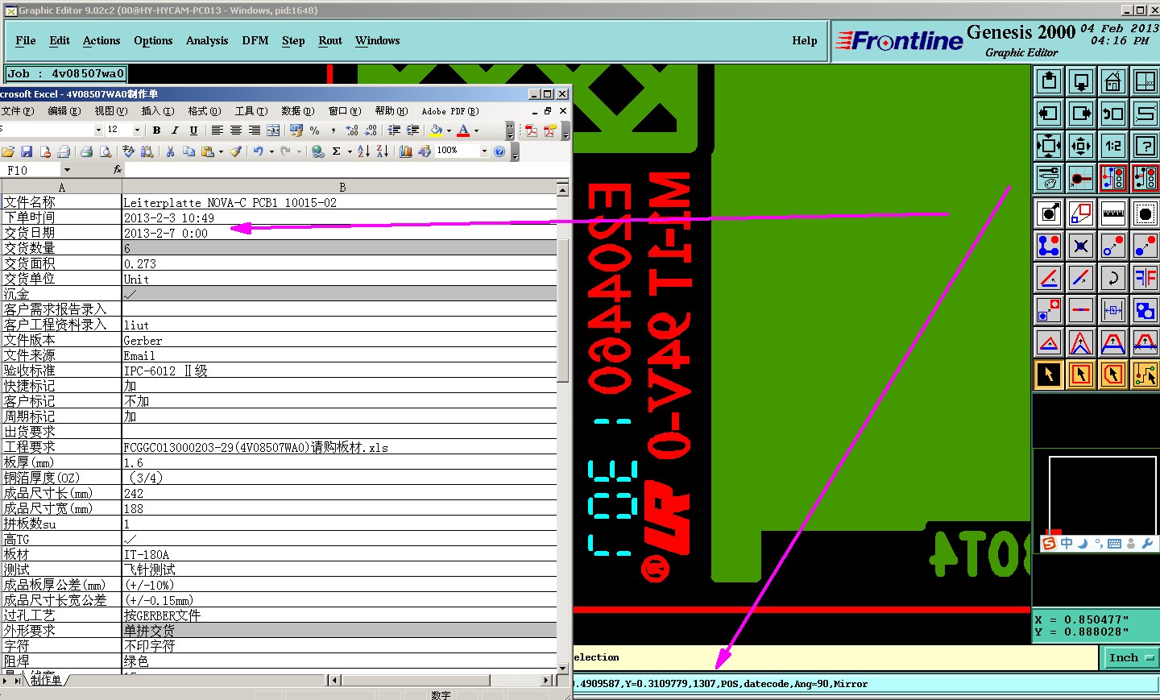
Task: Click the Name Box showing F10
Action: pyautogui.click(x=31, y=170)
